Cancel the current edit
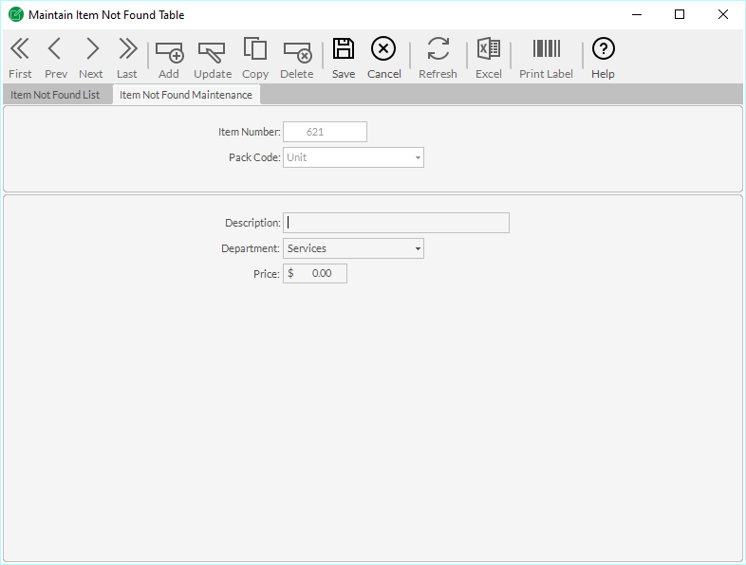This screenshot has width=746, height=565. (x=383, y=58)
